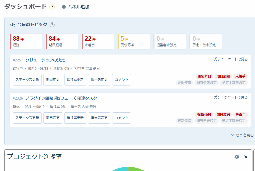Select the 84件 期日超過 summary card
The image size is (255, 171).
click(x=62, y=42)
